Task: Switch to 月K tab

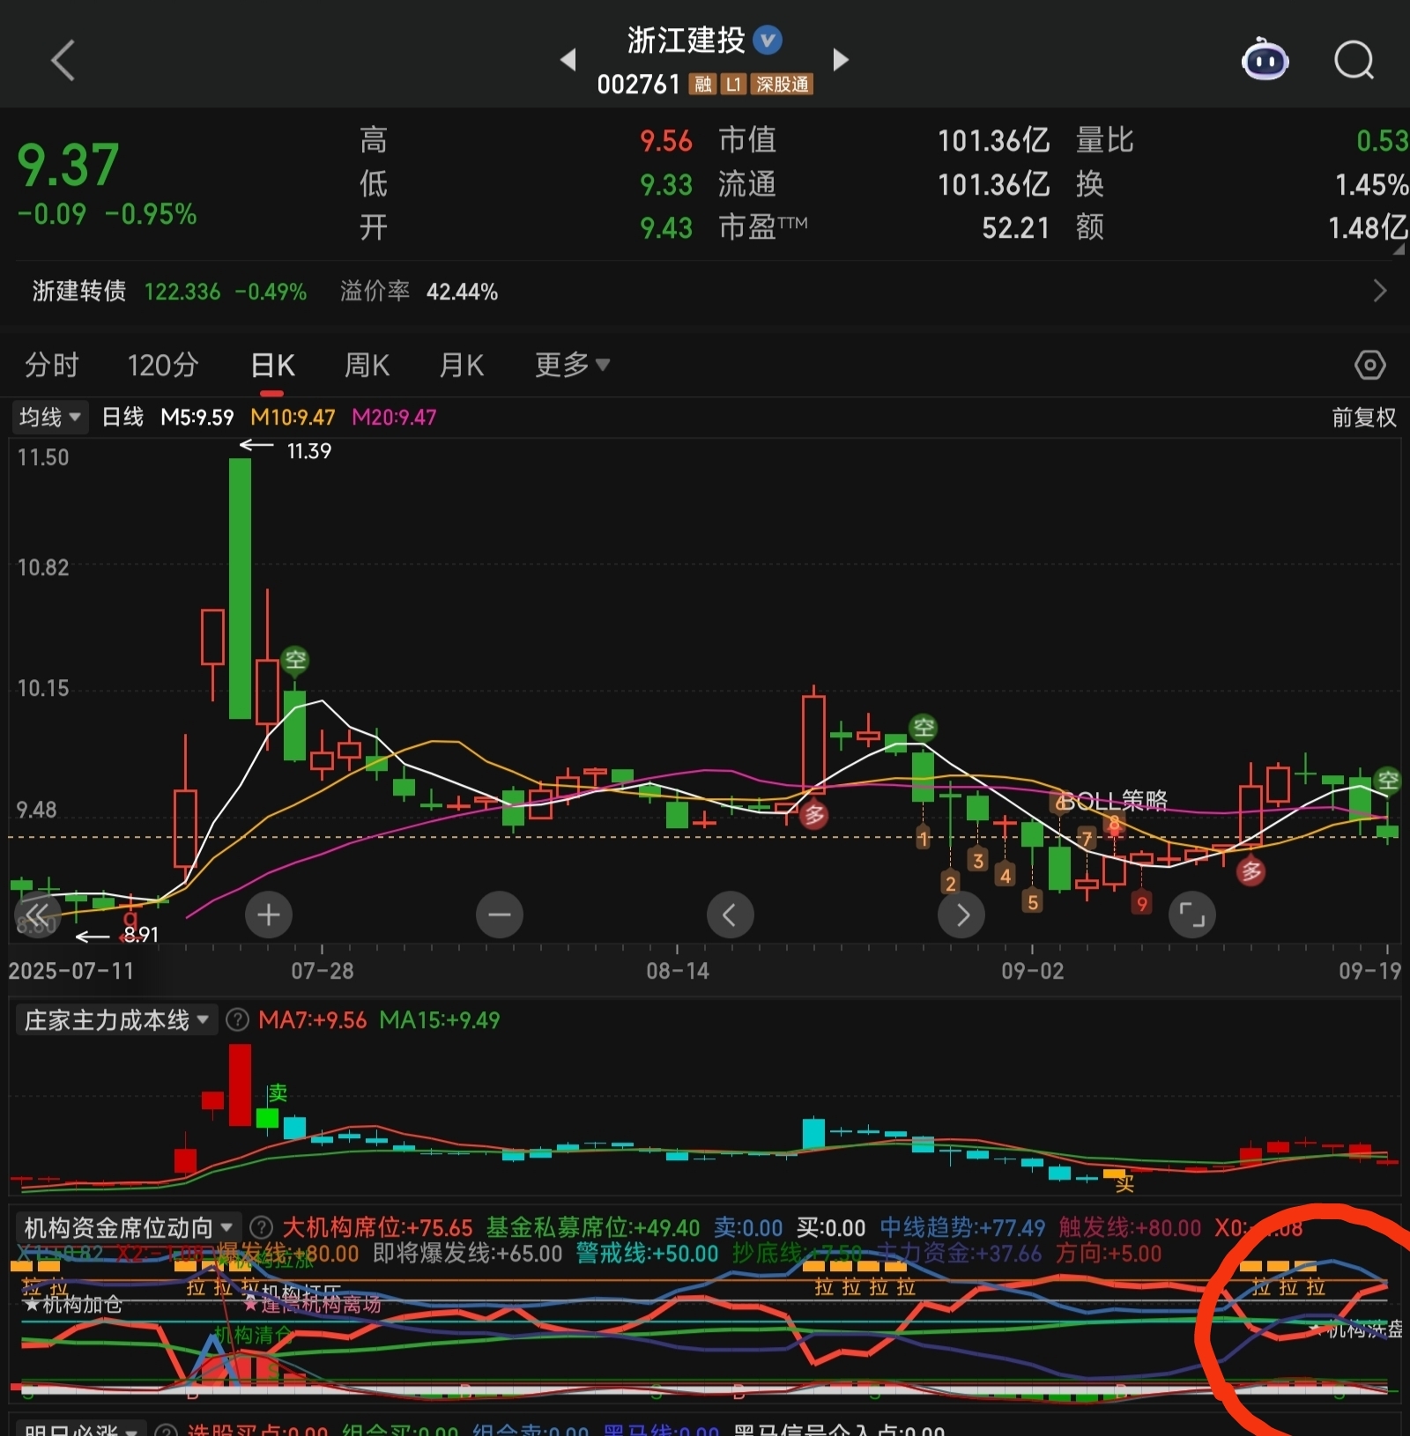Action: tap(462, 365)
